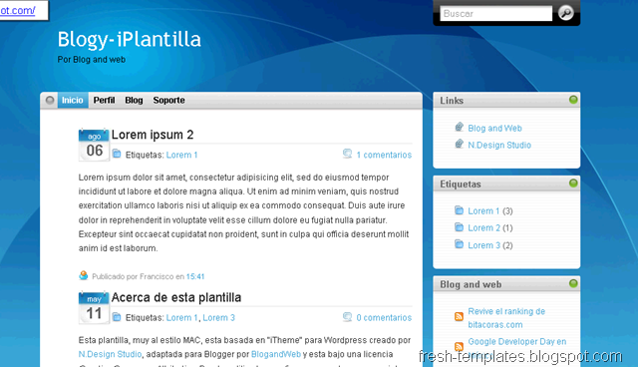The height and width of the screenshot is (367, 638).
Task: Open the 15:41 post timestamp link
Action: (x=195, y=276)
